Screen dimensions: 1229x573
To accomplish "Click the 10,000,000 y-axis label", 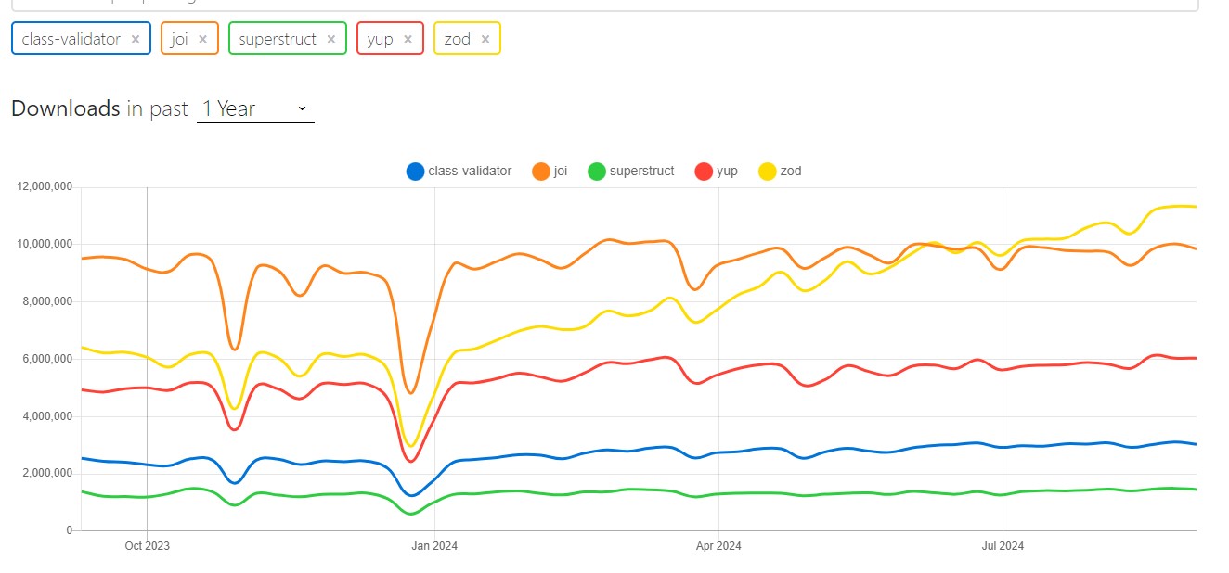I will 45,244.
